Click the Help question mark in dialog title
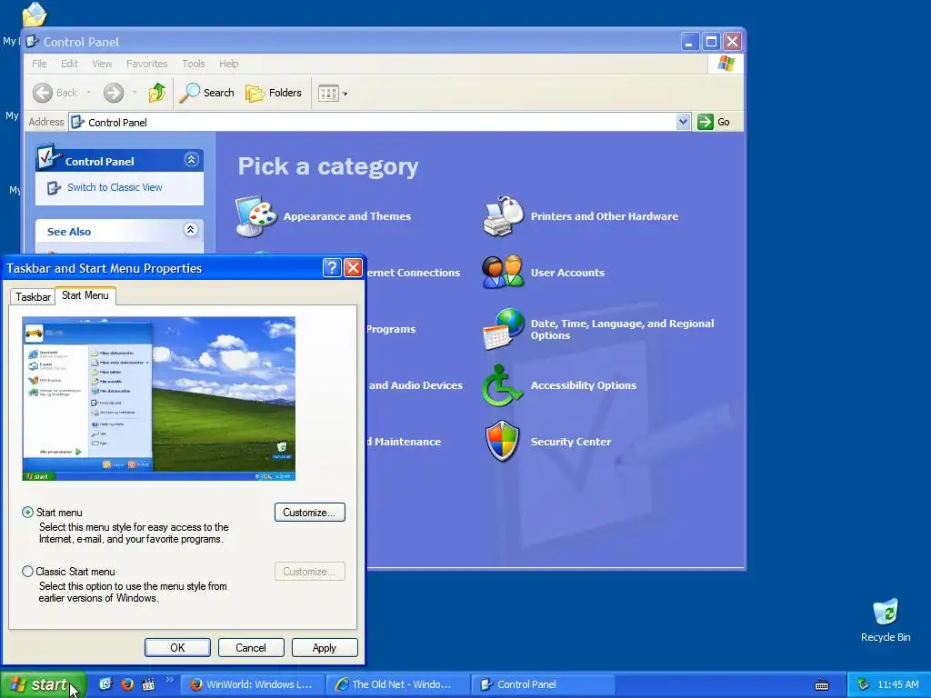Viewport: 931px width, 698px height. [332, 268]
